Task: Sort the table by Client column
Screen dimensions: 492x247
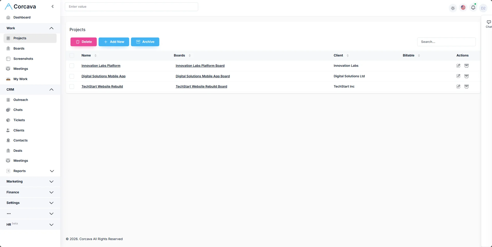Action: pos(347,55)
